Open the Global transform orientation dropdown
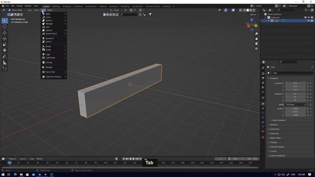The width and height of the screenshot is (315, 177). pyautogui.click(x=116, y=10)
